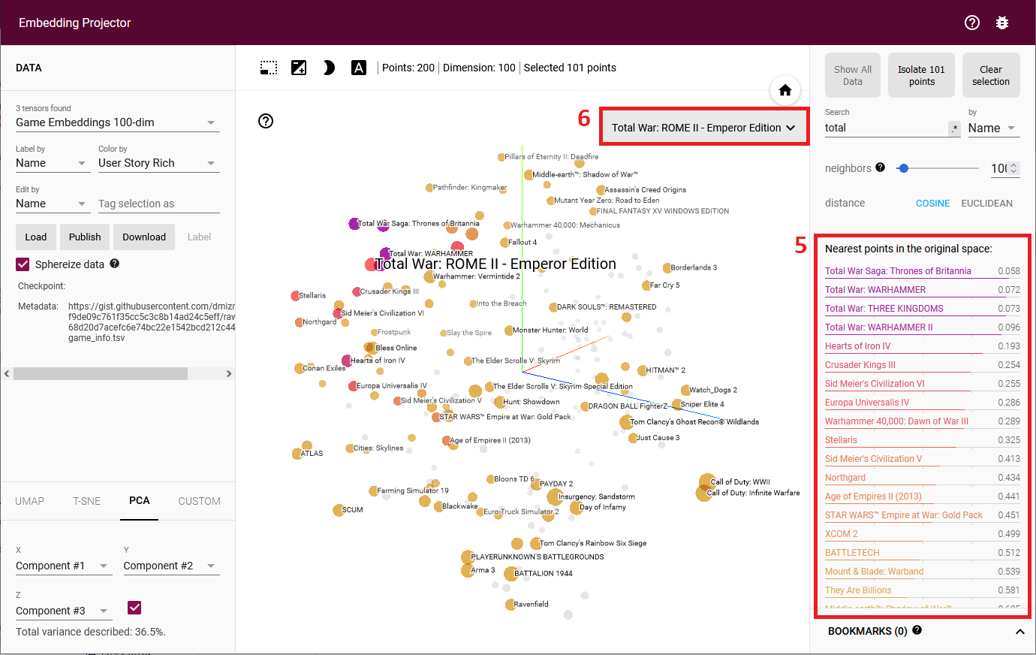1036x655 pixels.
Task: Switch to the UMAP tab
Action: pyautogui.click(x=30, y=501)
